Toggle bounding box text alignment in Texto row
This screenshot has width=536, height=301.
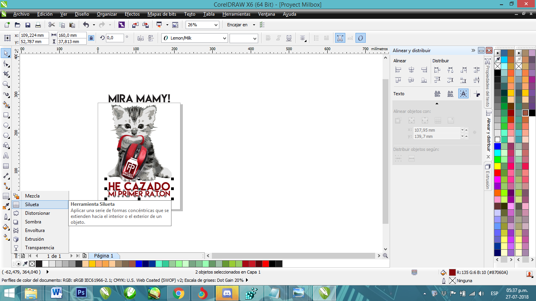tap(463, 94)
